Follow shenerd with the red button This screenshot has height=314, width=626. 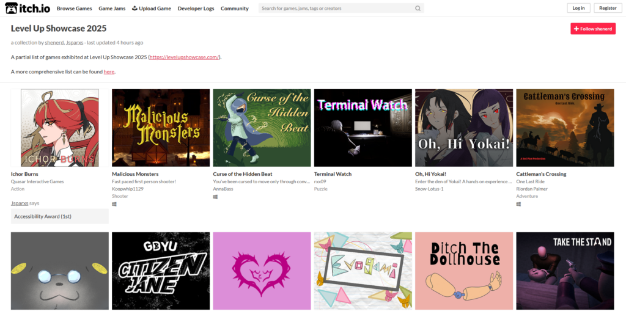pyautogui.click(x=593, y=29)
